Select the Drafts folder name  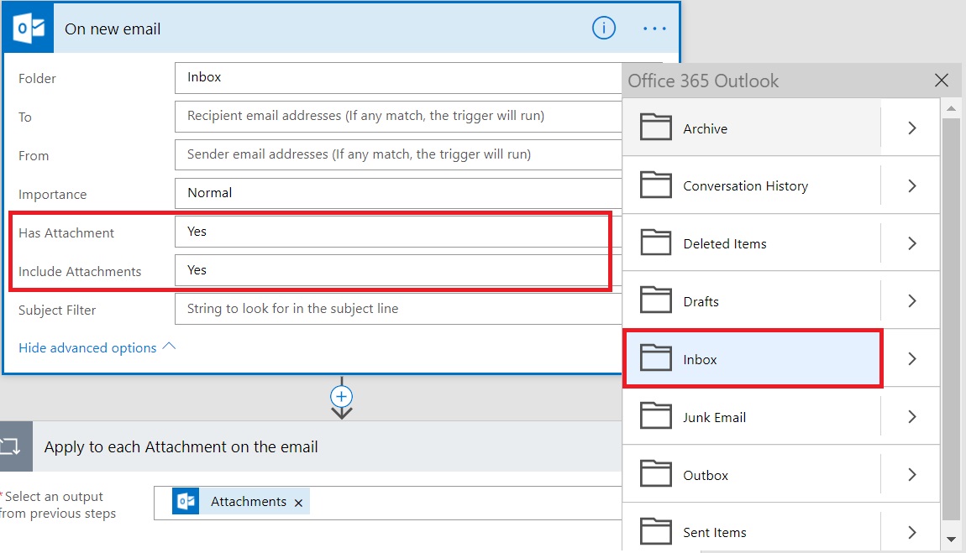pyautogui.click(x=701, y=301)
